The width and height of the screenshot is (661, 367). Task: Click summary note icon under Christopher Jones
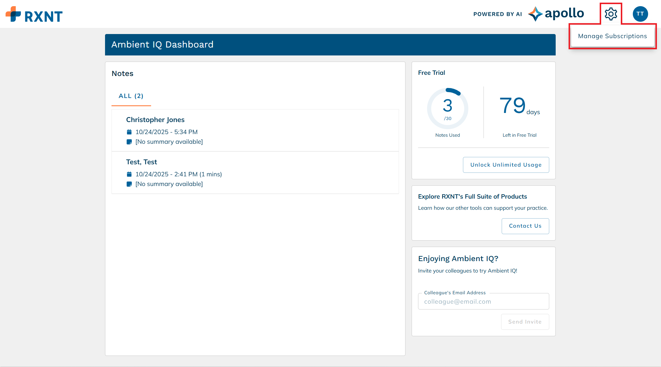pos(129,142)
